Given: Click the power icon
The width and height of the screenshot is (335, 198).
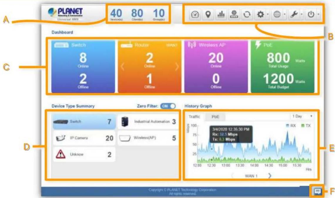Looking at the screenshot, I should 311,14.
